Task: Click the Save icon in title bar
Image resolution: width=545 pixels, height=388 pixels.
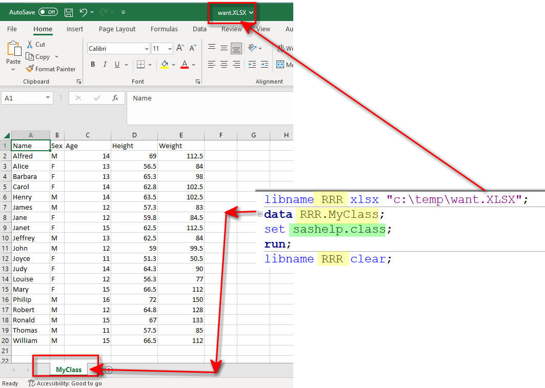Action: [x=69, y=12]
